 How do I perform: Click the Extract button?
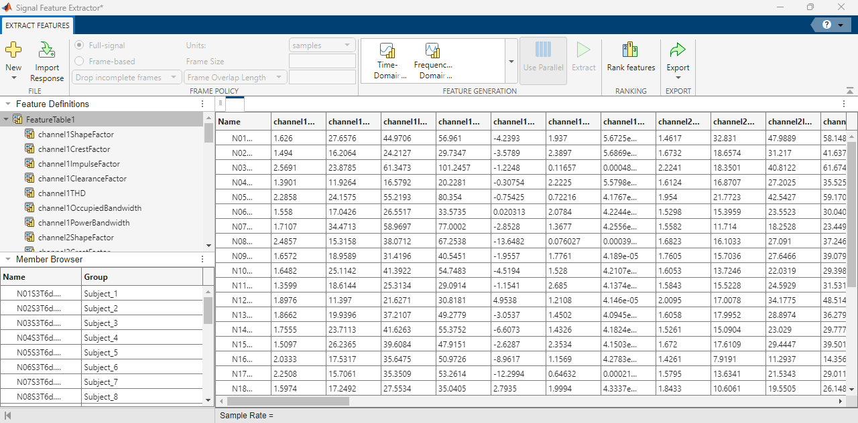point(584,60)
